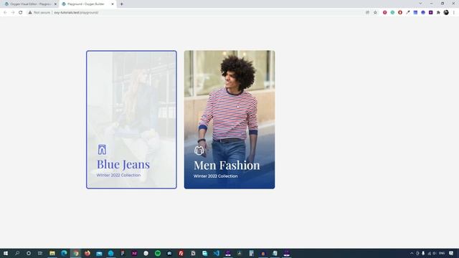Click the Not secure warning indicator

coord(39,13)
